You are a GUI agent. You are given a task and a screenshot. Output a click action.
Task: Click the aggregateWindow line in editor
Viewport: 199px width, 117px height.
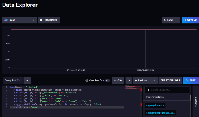coord(57,104)
